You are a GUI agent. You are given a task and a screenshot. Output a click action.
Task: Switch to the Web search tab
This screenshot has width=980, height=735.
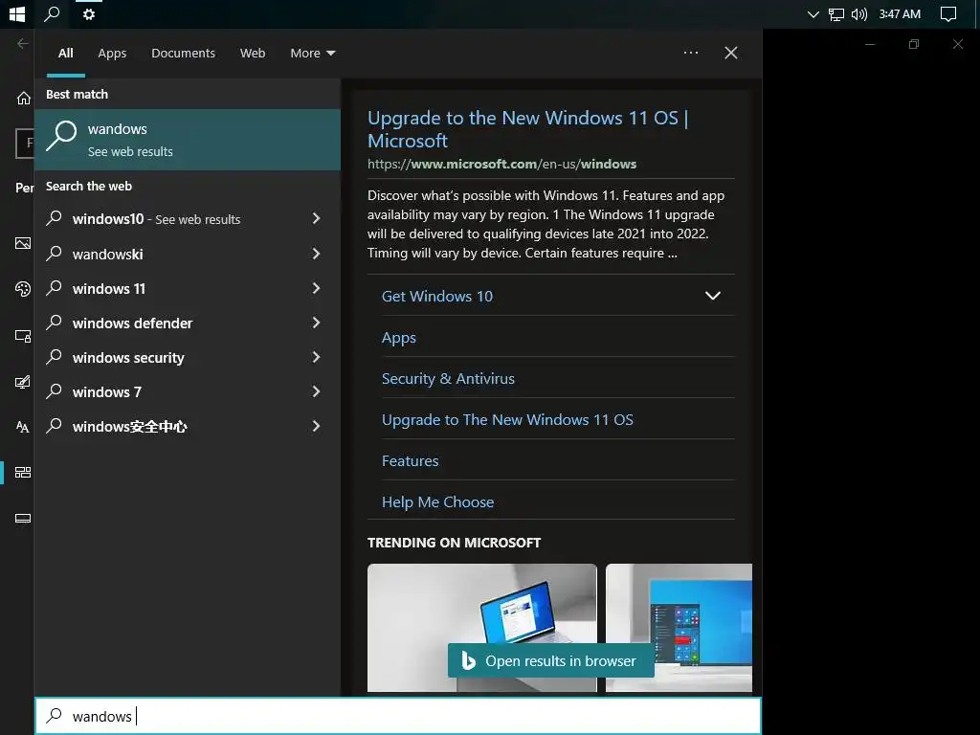(x=253, y=54)
